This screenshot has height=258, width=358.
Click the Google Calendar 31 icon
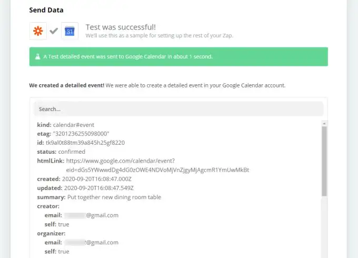pyautogui.click(x=69, y=31)
